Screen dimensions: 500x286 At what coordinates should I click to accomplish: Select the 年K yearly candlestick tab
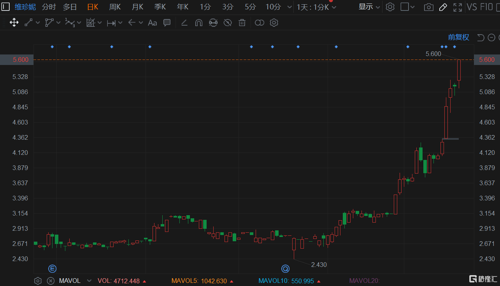[x=182, y=7]
